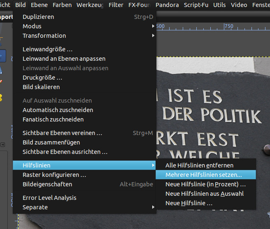Open the Bild menu in menu bar
Image resolution: width=270 pixels, height=229 pixels.
(x=20, y=5)
